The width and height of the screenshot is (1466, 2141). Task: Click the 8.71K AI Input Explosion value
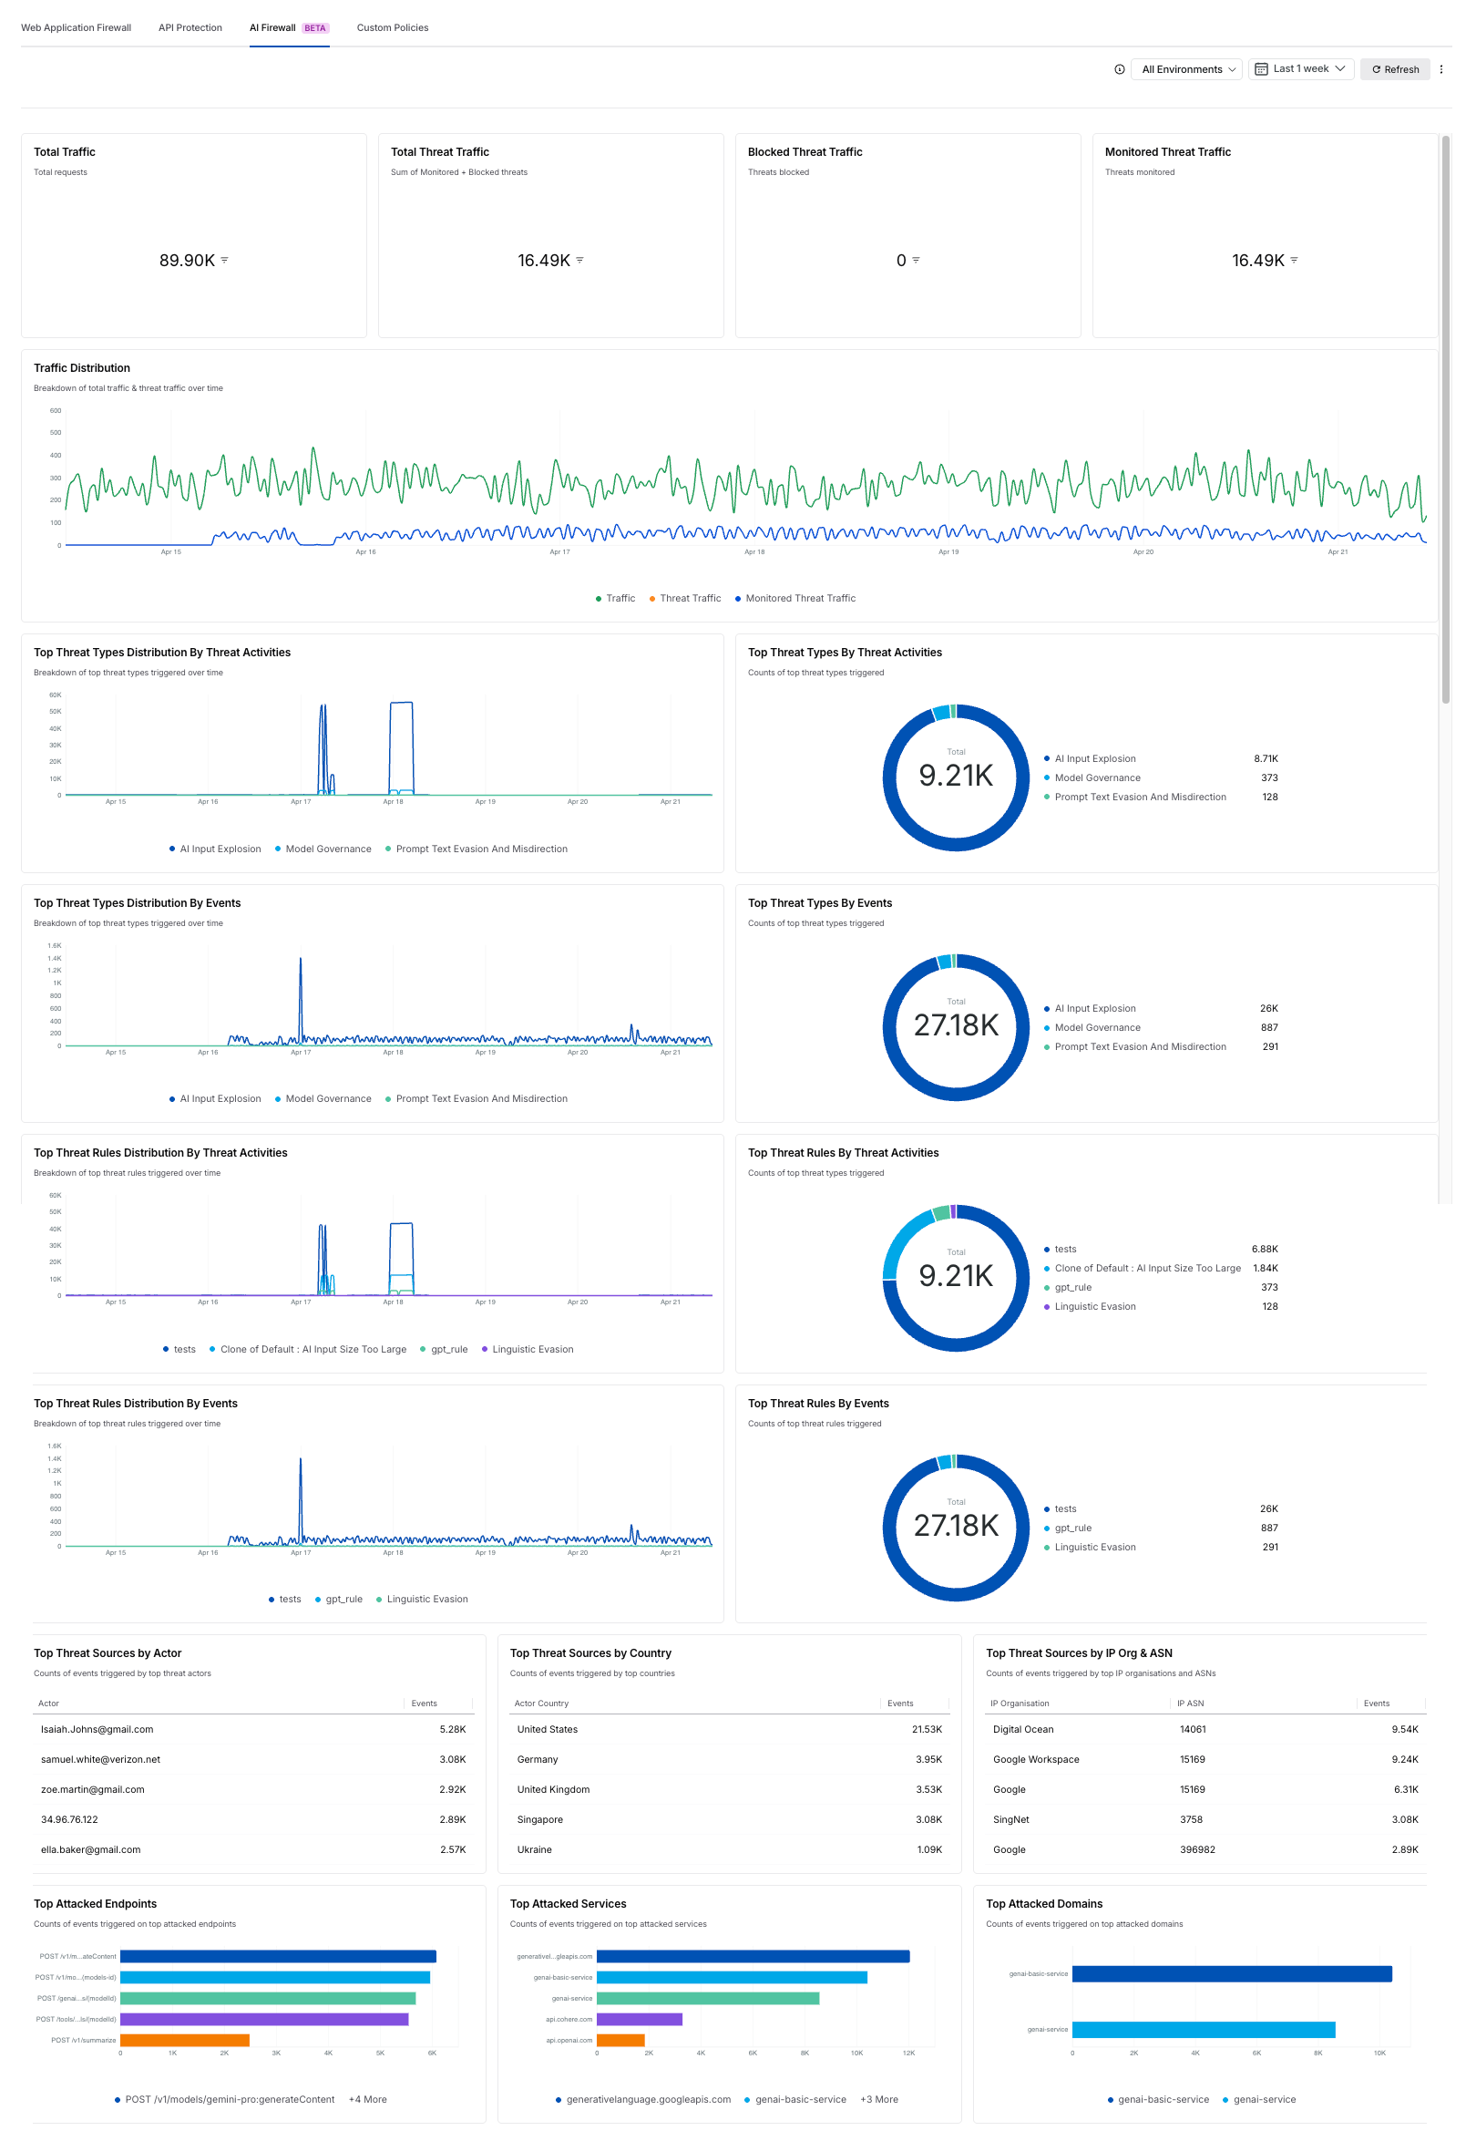[x=1266, y=759]
